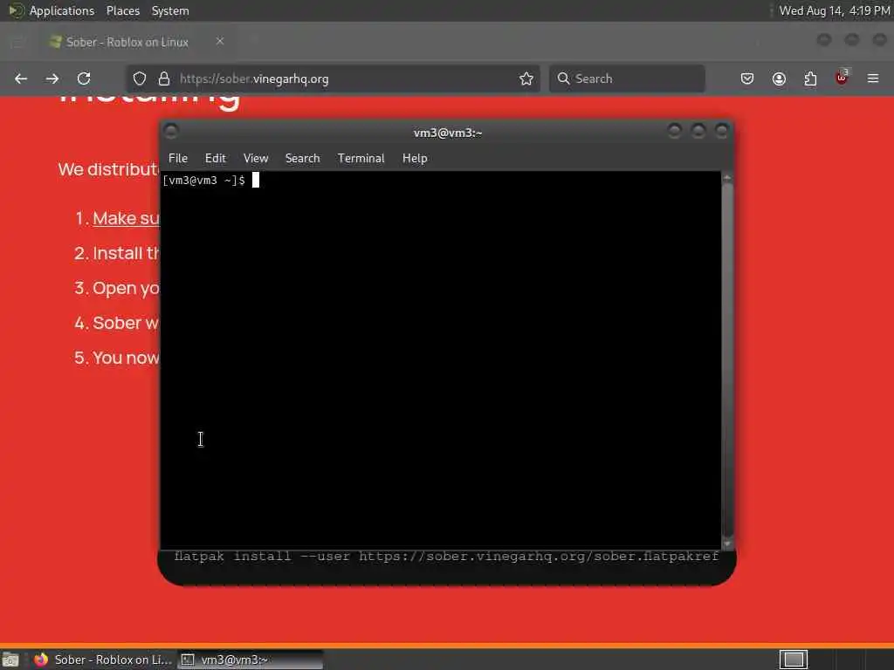The image size is (894, 670).
Task: Open the terminal File menu
Action: (178, 159)
